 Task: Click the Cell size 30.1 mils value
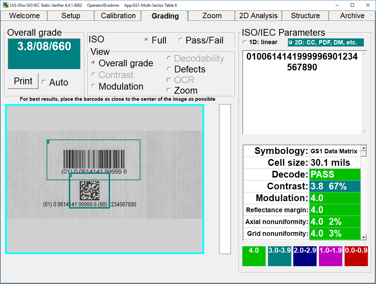335,163
